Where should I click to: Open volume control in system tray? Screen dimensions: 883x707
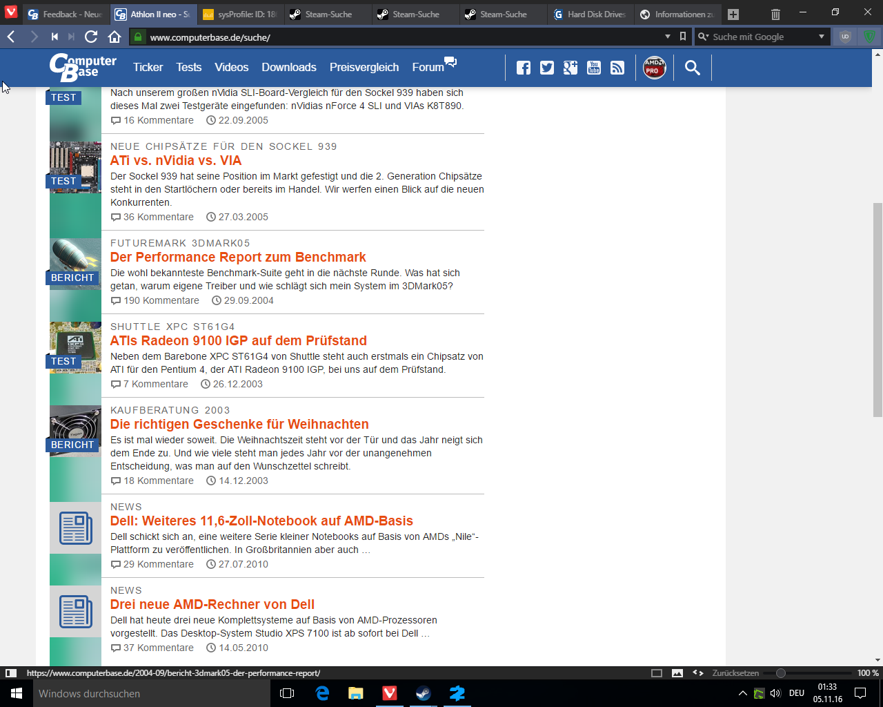point(775,693)
